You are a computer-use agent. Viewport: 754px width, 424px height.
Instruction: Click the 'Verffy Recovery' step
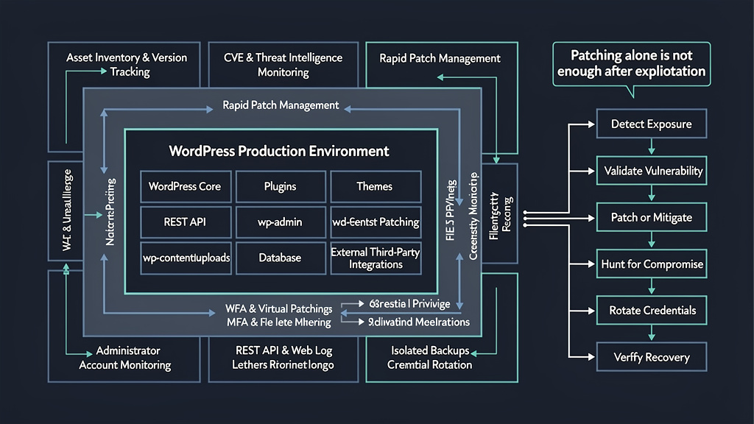(x=652, y=357)
